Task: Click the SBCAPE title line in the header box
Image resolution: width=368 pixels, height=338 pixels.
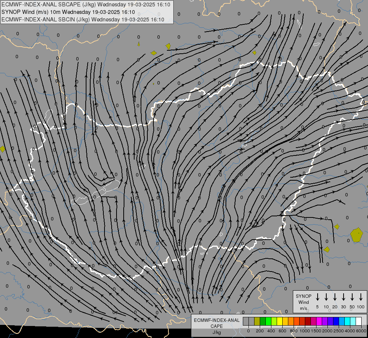Action: pos(86,5)
